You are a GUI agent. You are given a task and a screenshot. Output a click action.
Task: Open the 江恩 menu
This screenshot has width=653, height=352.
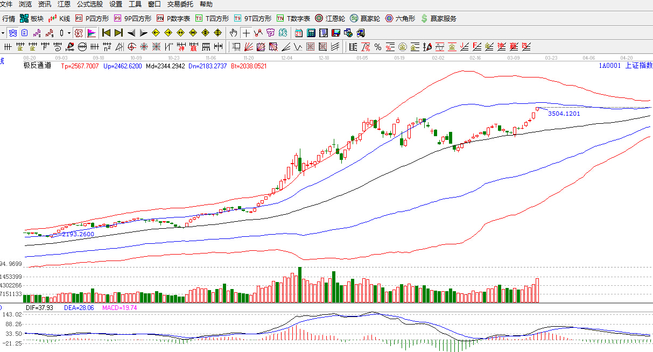(x=64, y=4)
